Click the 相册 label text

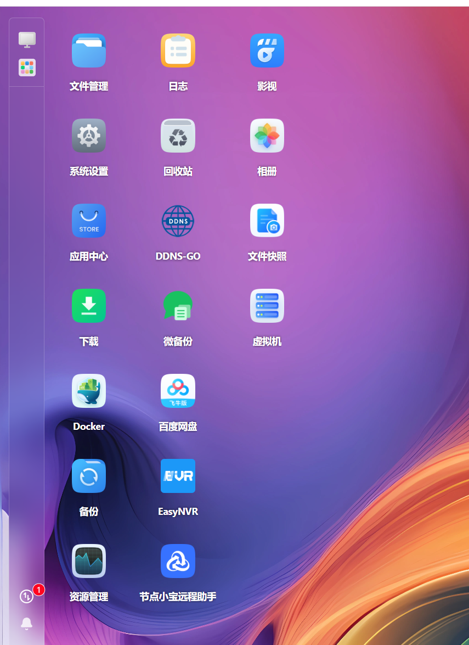tap(267, 171)
